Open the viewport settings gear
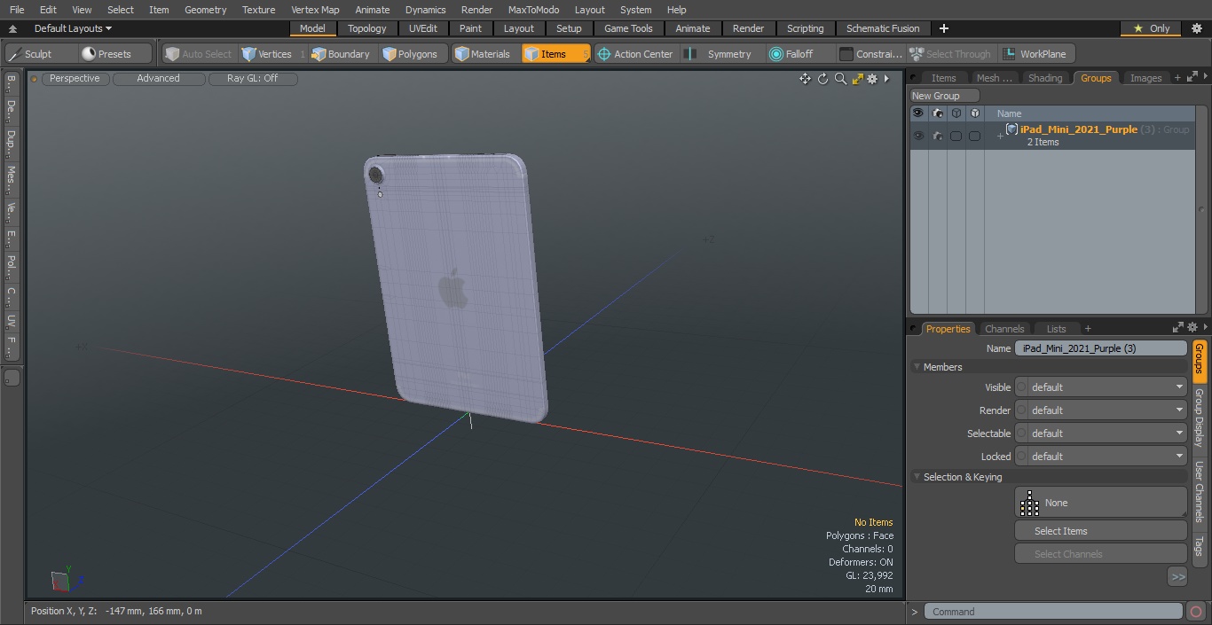The image size is (1212, 625). coord(872,79)
